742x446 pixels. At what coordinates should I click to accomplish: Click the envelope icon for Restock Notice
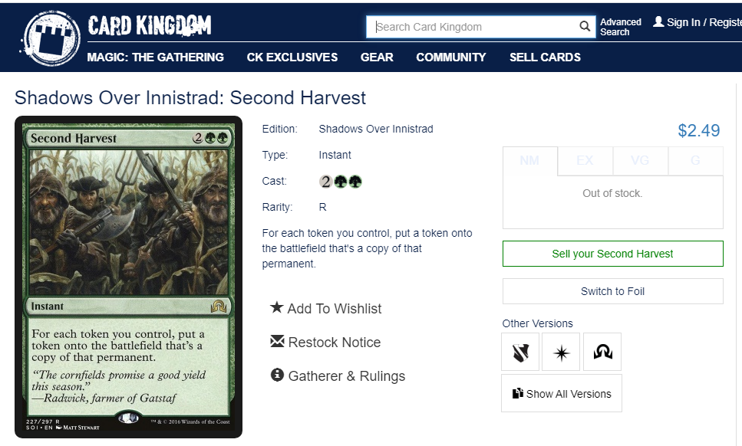pyautogui.click(x=277, y=341)
